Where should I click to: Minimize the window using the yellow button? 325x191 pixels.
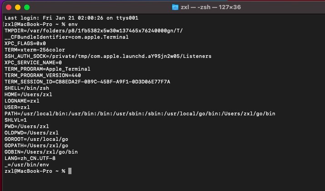18,7
